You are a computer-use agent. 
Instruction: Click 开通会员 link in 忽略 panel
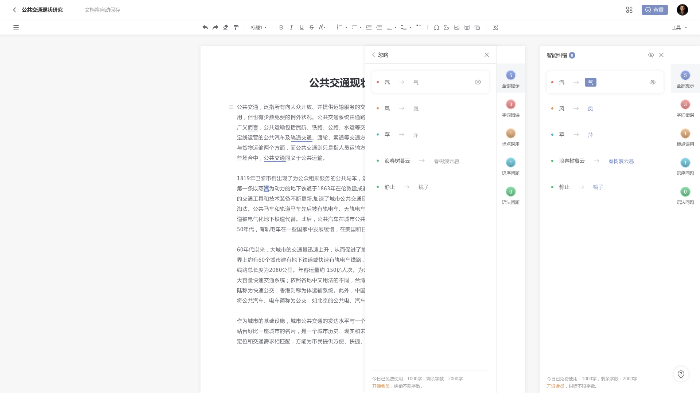pos(381,386)
